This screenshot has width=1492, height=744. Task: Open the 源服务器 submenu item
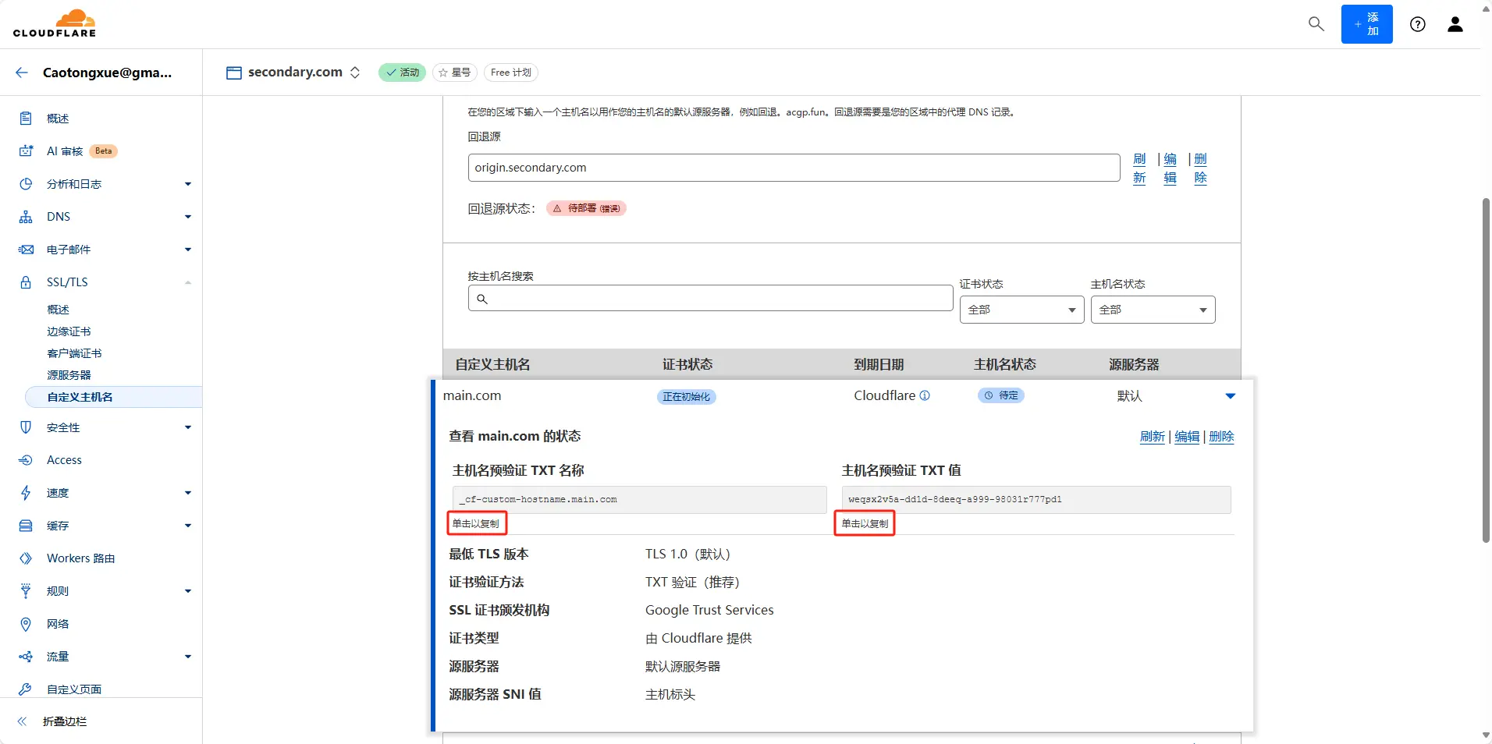[69, 375]
